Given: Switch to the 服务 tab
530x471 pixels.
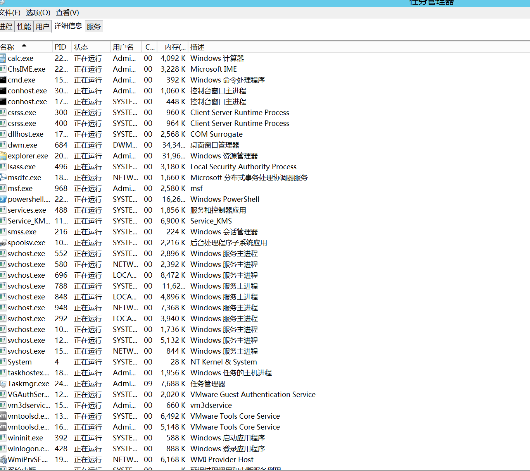Looking at the screenshot, I should 94,27.
